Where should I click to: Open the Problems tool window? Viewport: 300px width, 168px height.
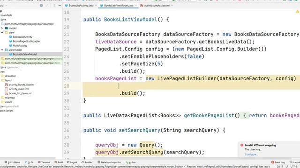point(12,162)
